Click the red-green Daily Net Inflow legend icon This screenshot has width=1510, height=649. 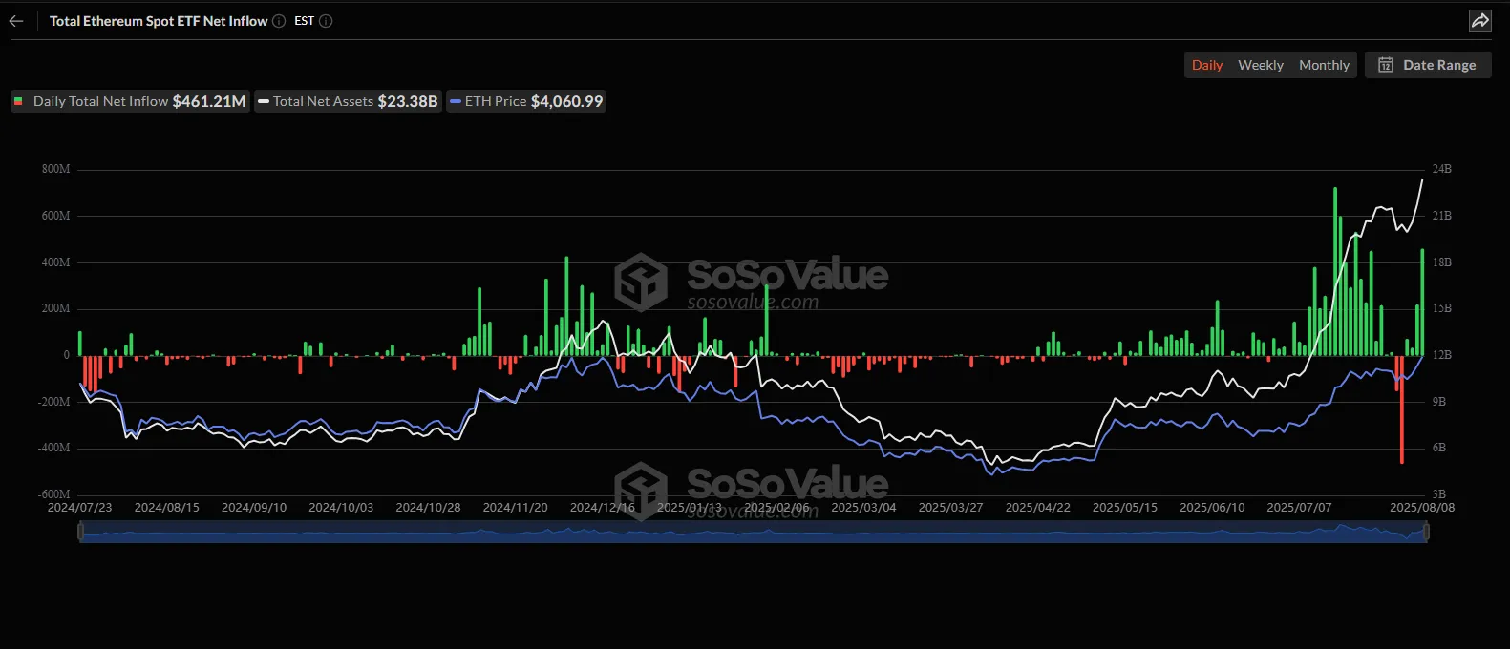coord(19,101)
